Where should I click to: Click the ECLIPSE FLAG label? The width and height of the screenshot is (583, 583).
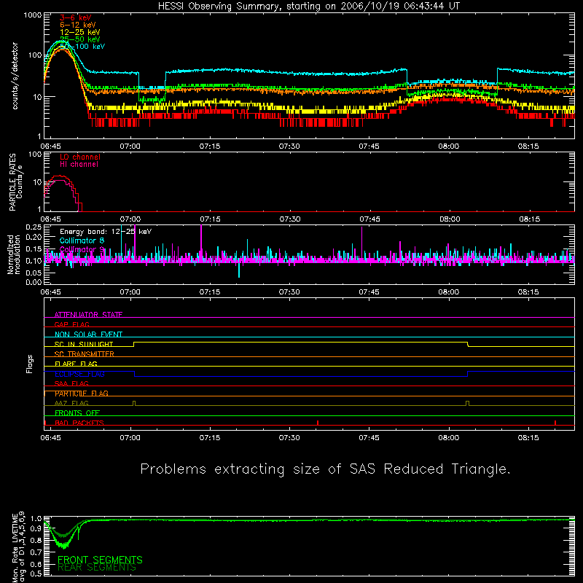[79, 374]
